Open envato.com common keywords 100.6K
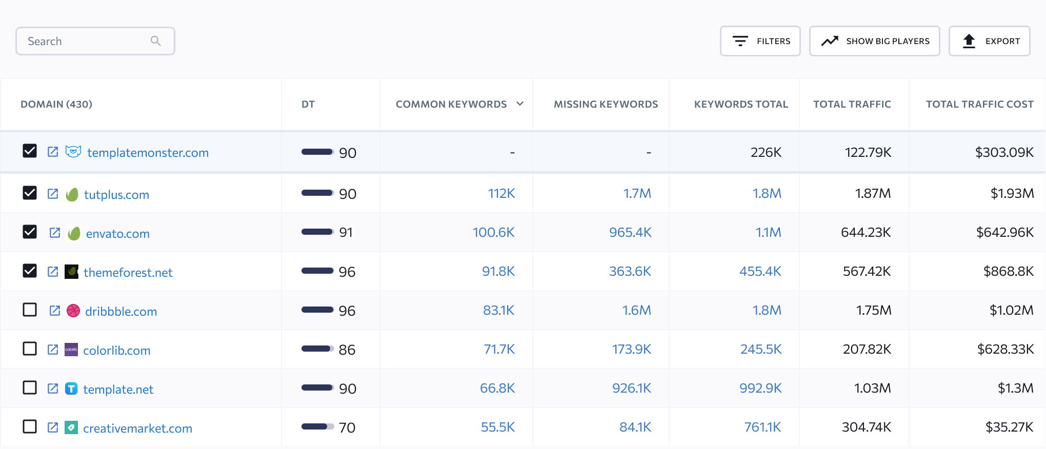This screenshot has height=449, width=1046. 494,232
